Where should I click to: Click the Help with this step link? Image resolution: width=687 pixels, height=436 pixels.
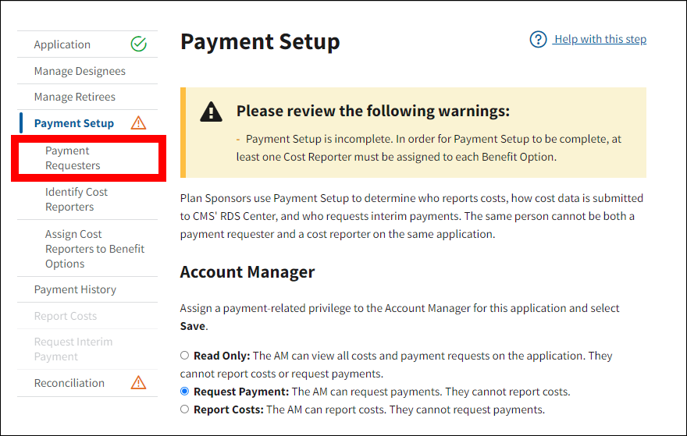pos(600,40)
